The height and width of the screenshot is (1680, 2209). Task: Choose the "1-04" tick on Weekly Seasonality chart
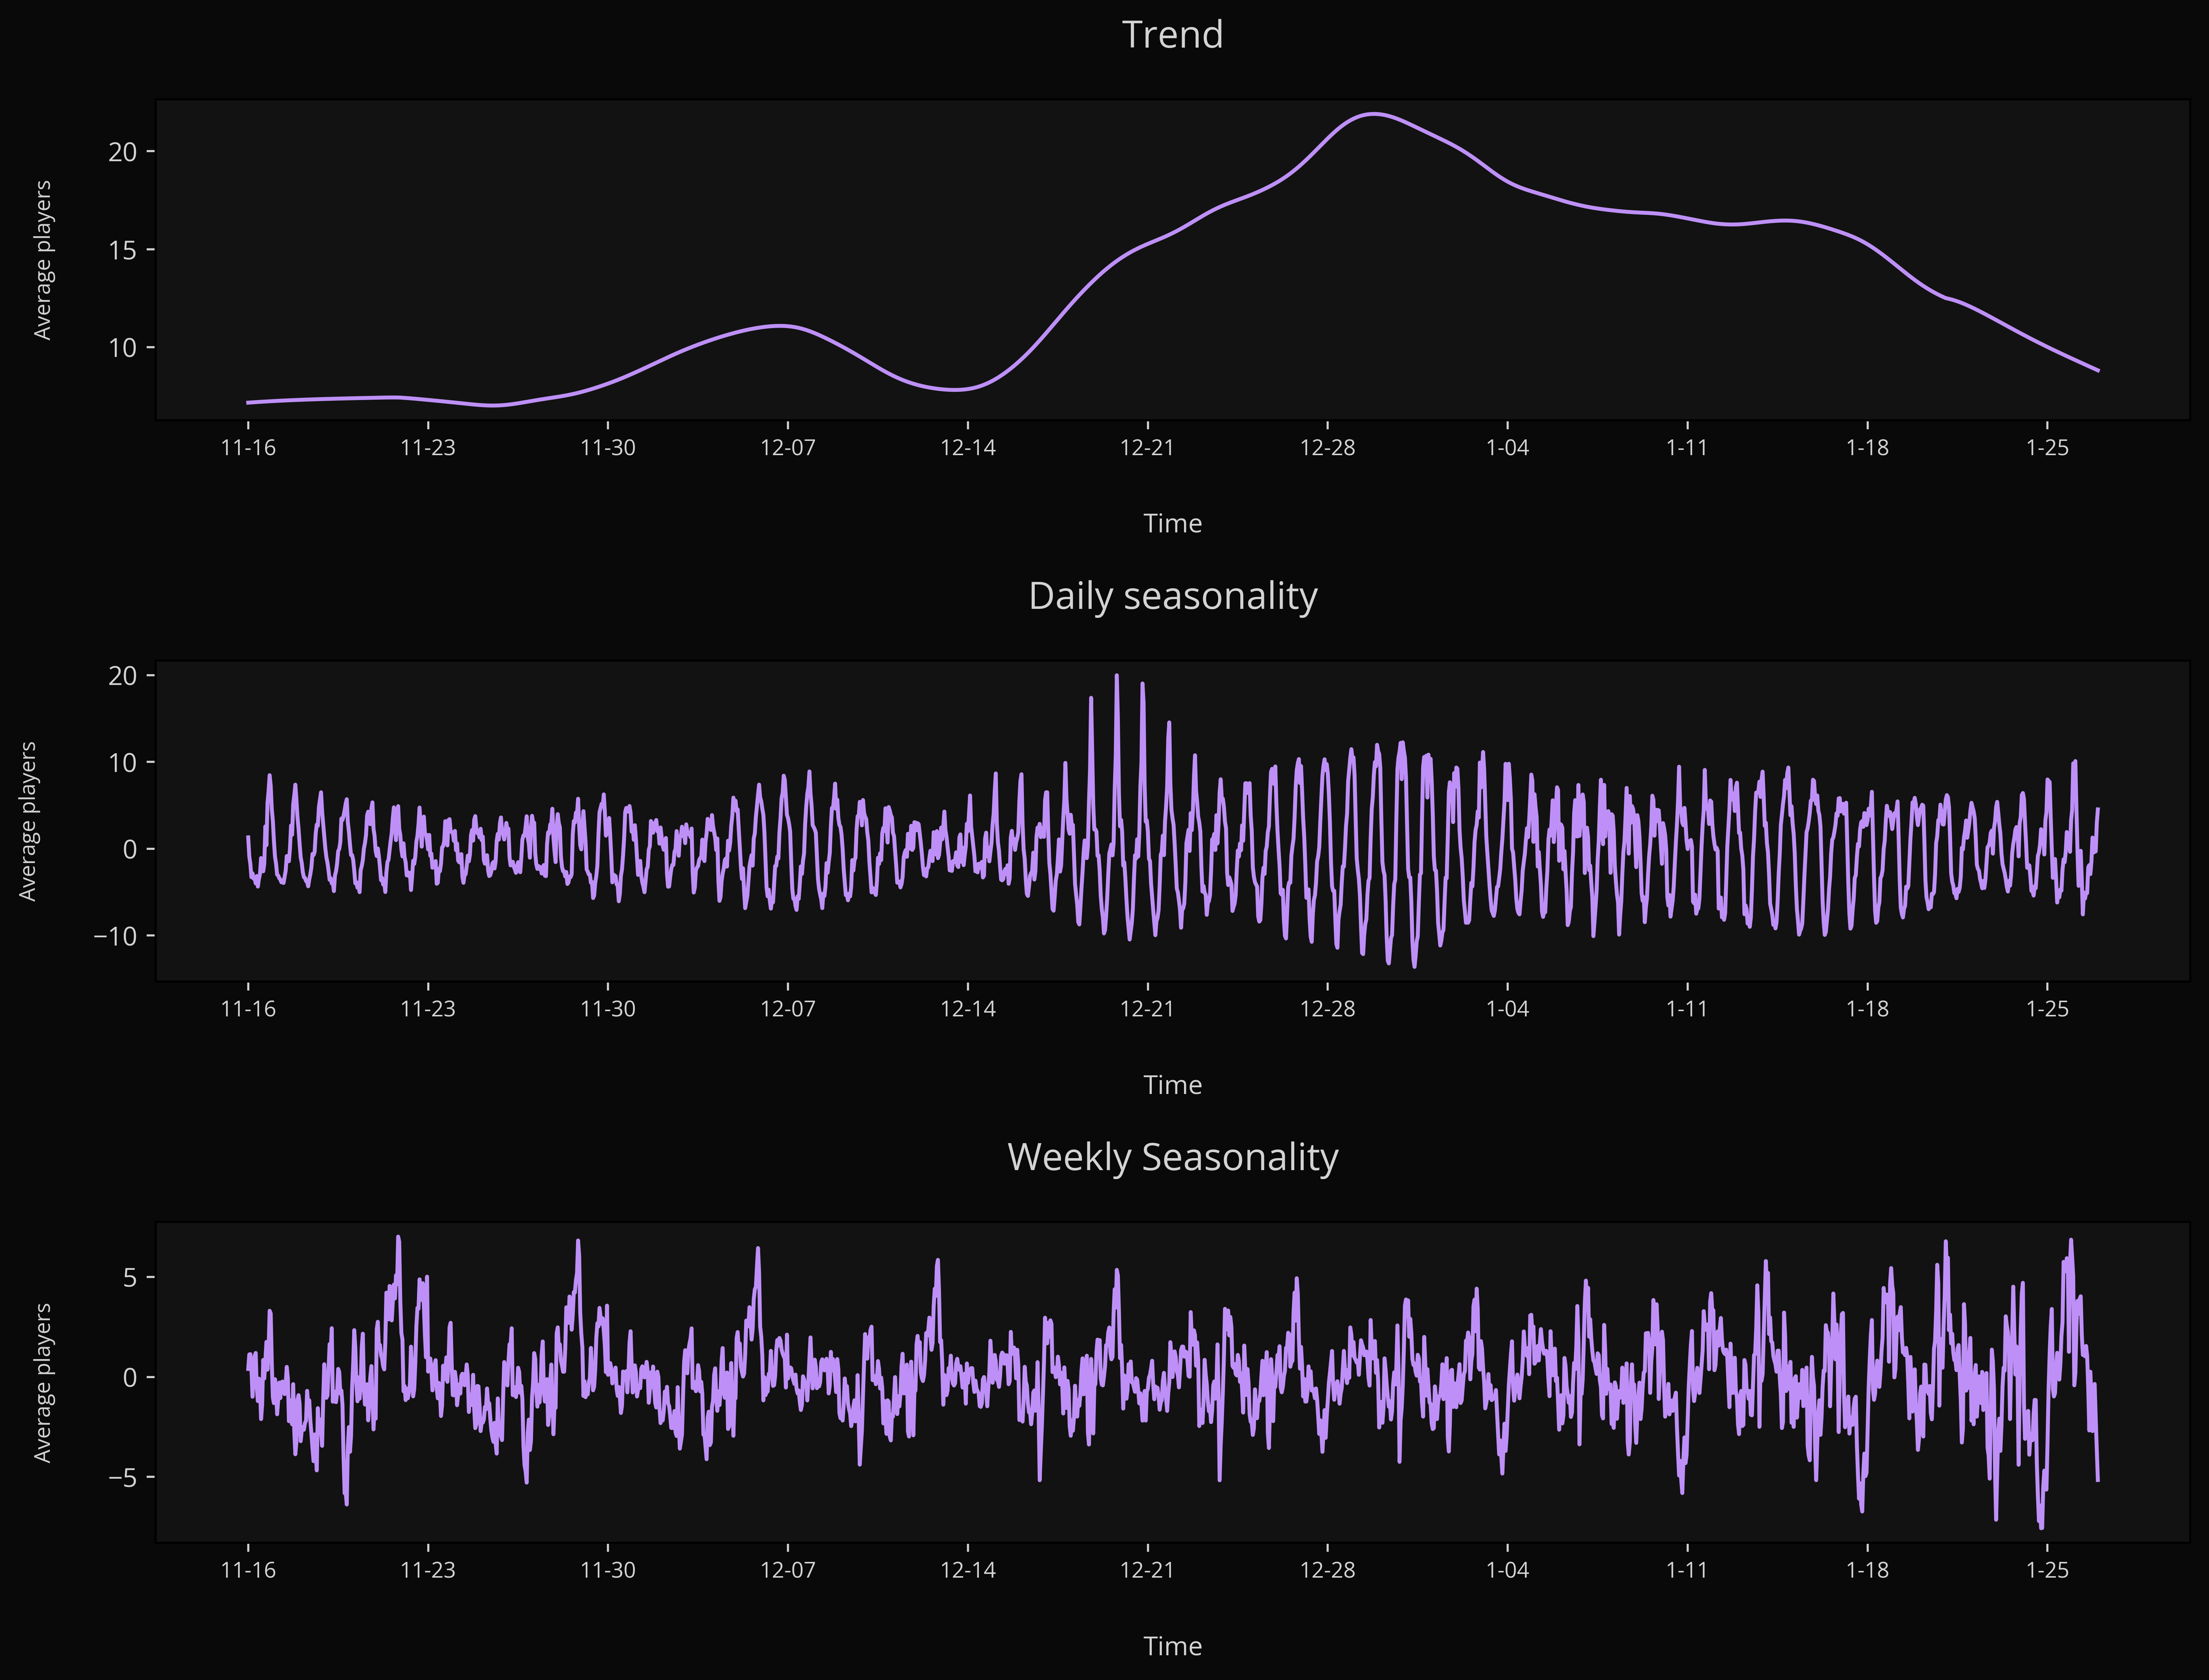click(x=1508, y=1570)
